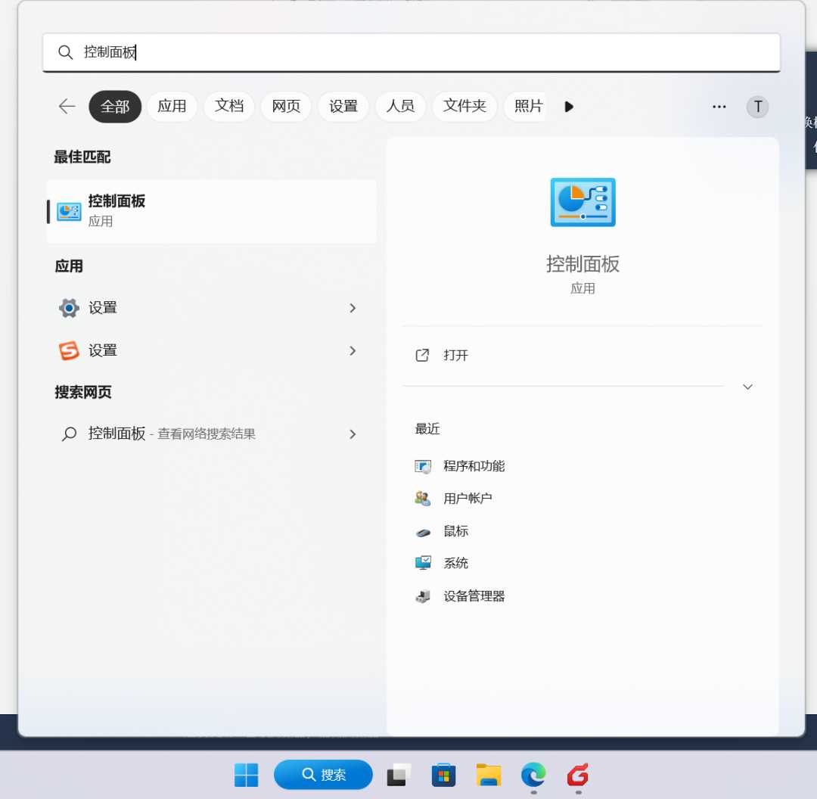
Task: Click the large 控制面板 app icon
Action: (x=582, y=202)
